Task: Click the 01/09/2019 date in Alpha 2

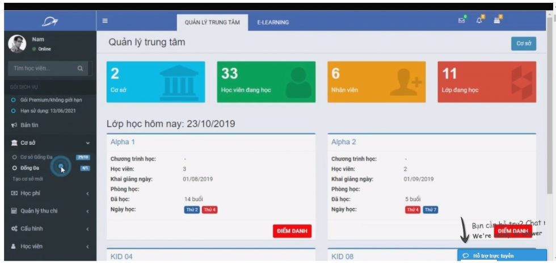Action: coord(419,179)
